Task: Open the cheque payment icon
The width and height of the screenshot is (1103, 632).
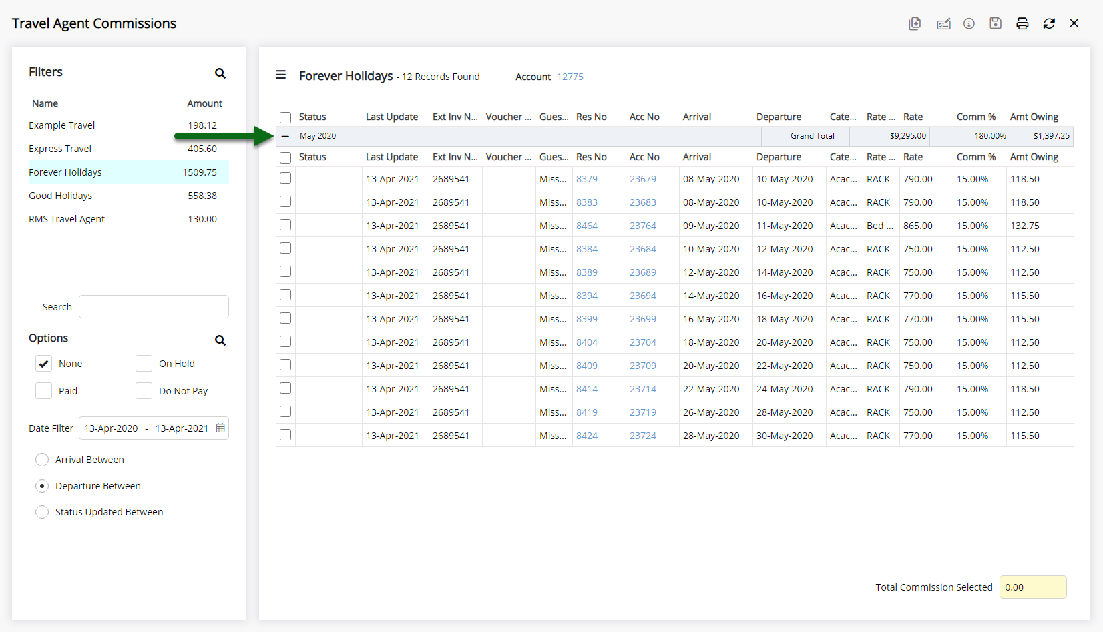Action: click(943, 23)
